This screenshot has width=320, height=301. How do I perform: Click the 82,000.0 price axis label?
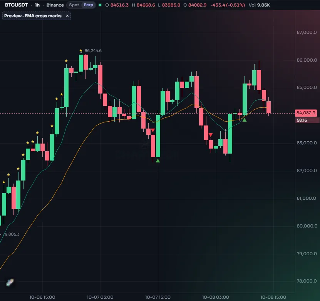click(307, 171)
